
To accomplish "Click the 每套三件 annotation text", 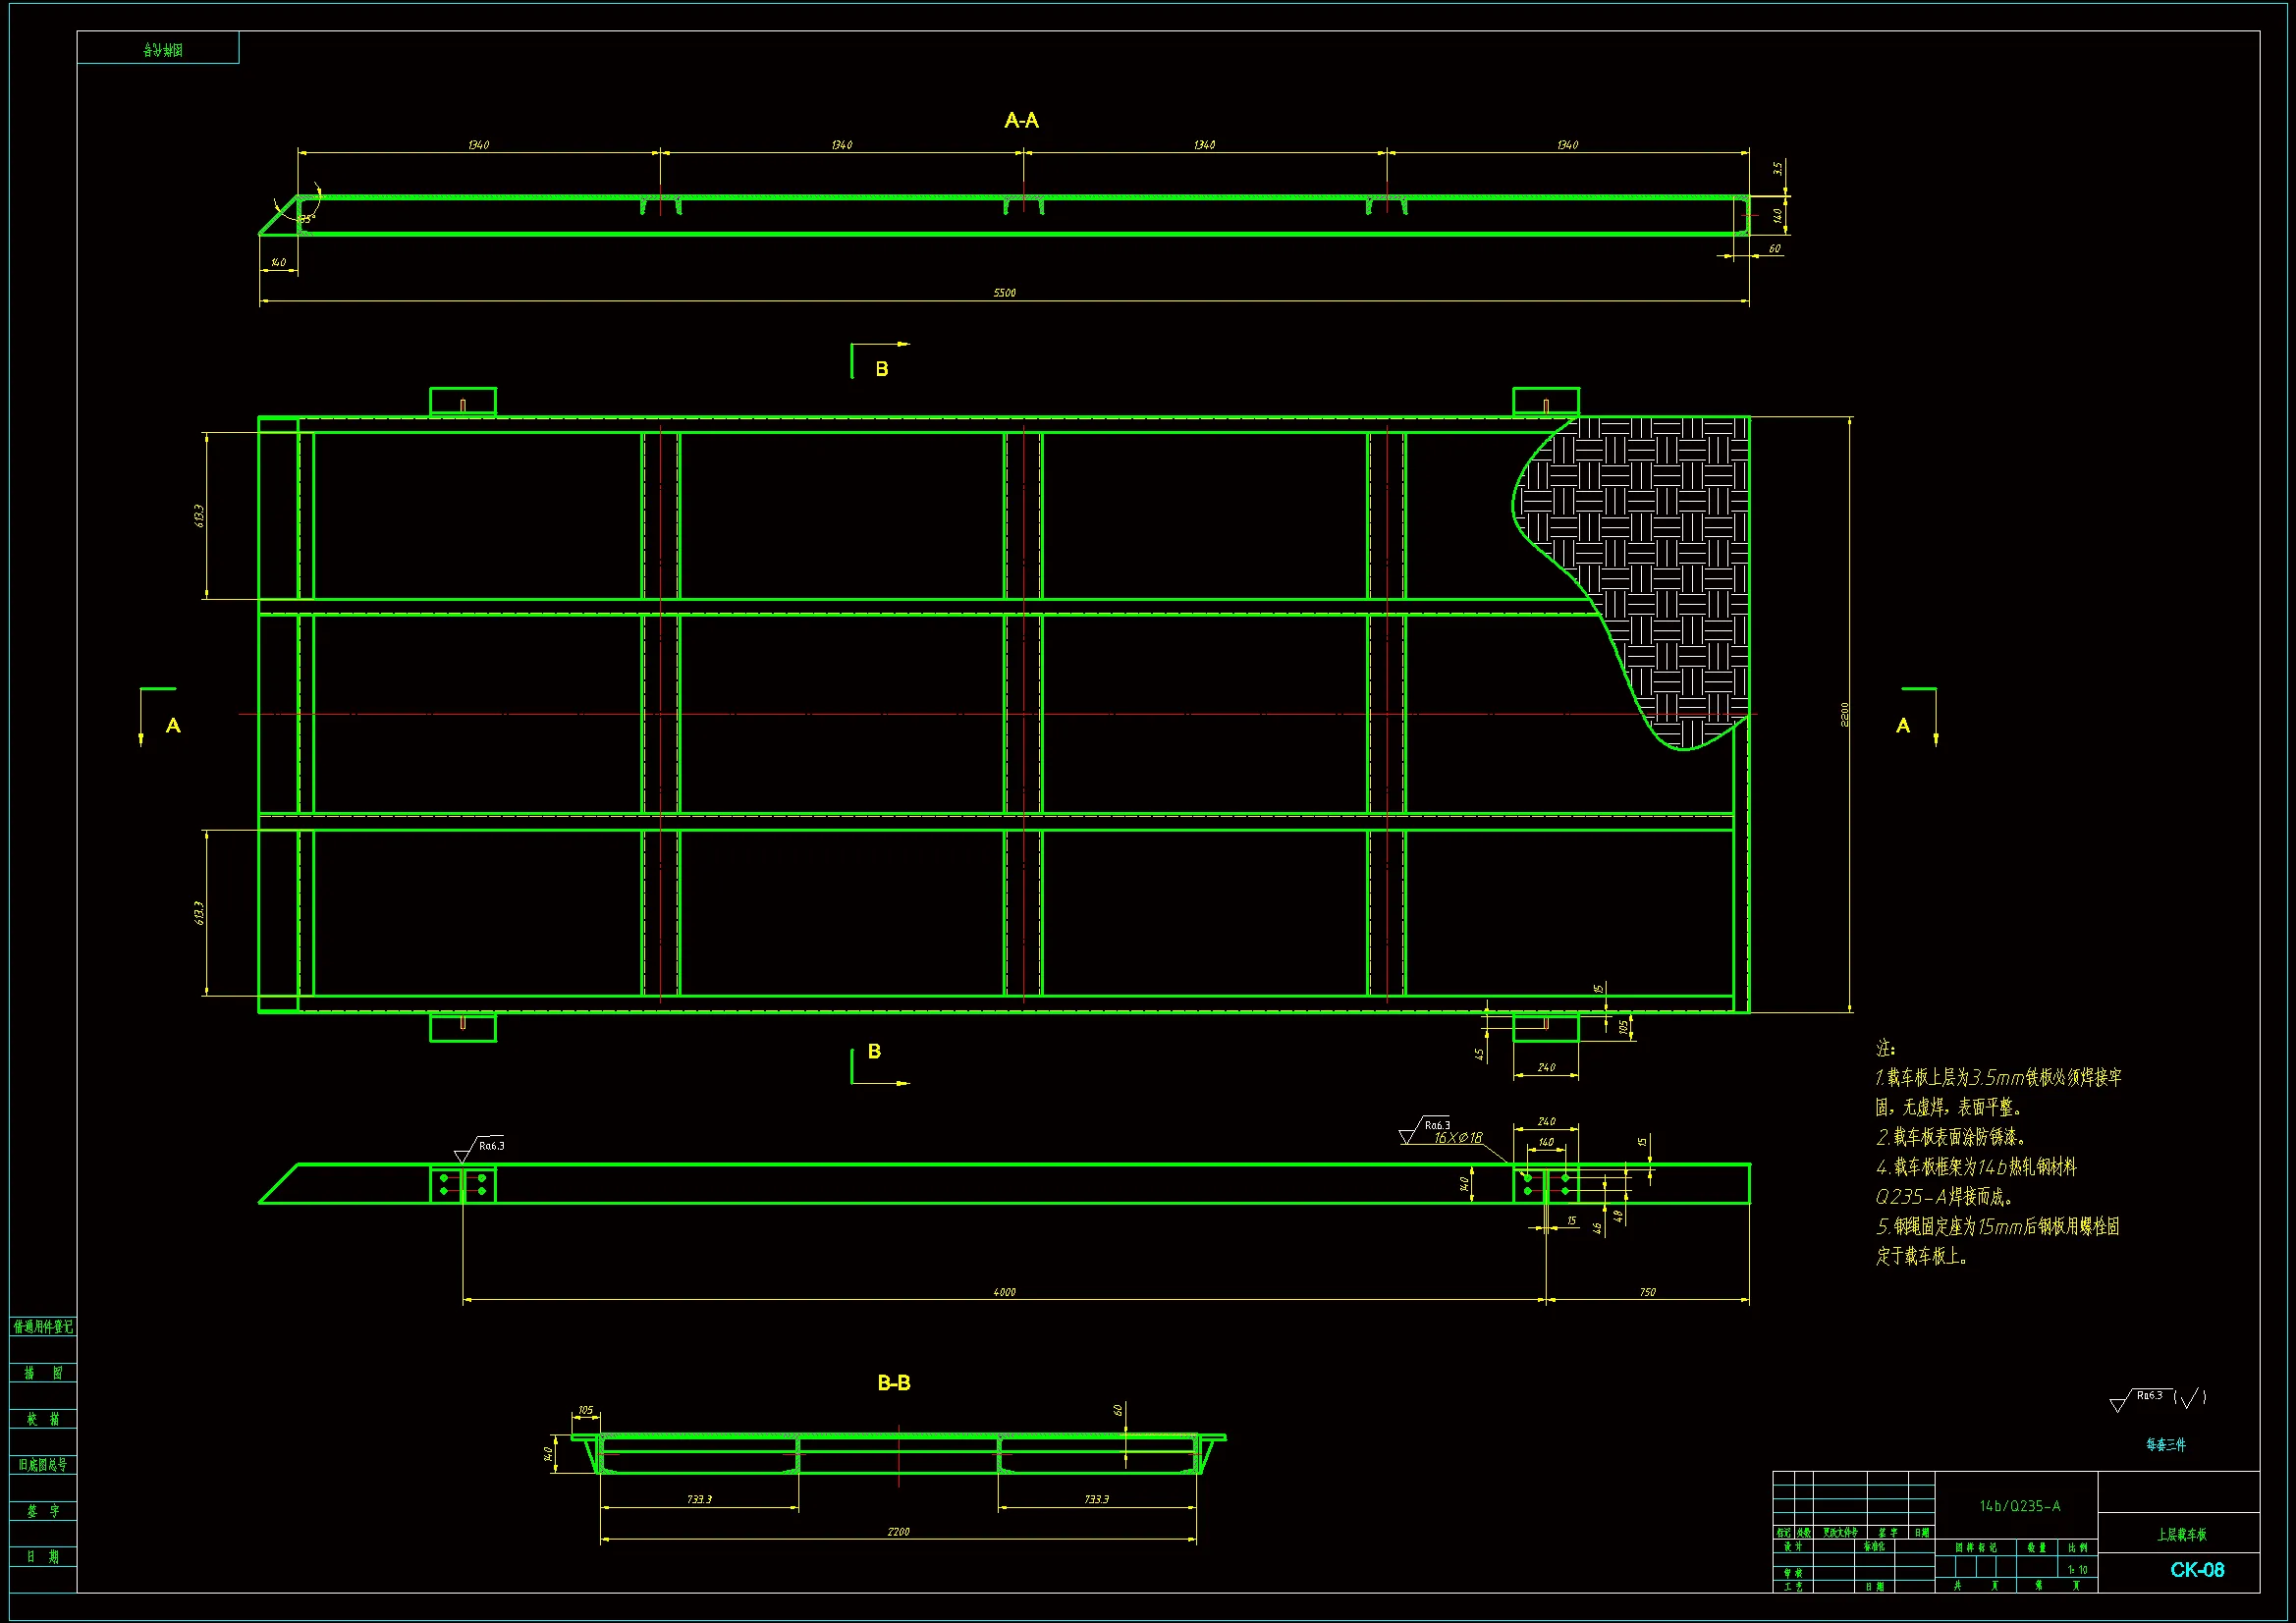I will [2165, 1445].
